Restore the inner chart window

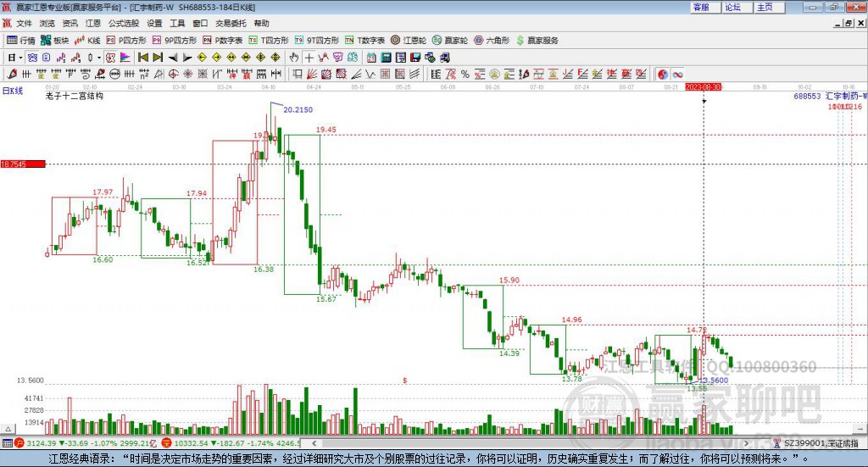[849, 23]
